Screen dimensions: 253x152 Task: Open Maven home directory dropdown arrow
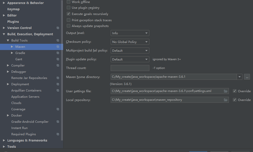pos(240,77)
